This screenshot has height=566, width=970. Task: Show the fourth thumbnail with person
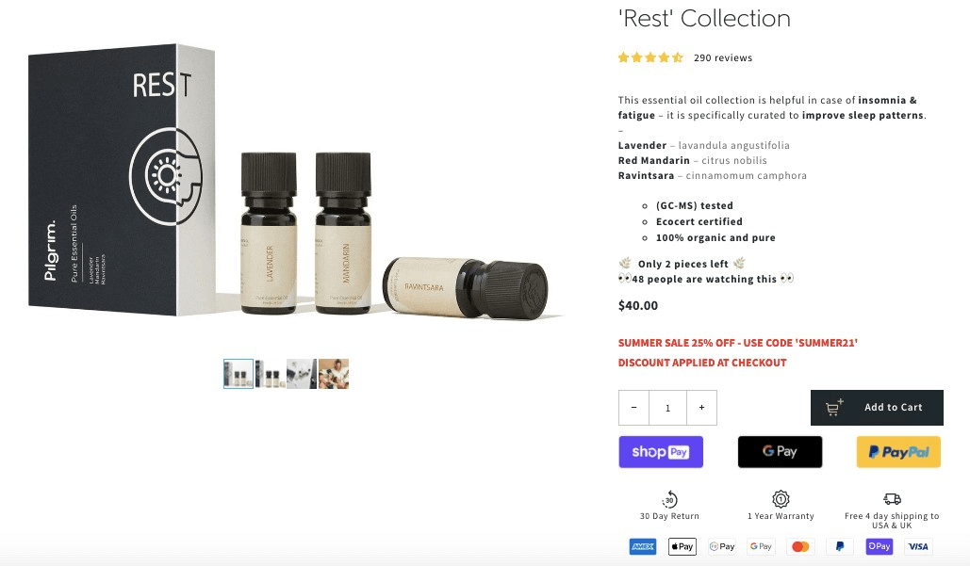point(334,374)
